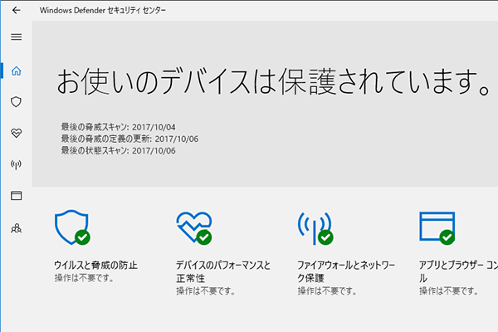Screen dimensions: 498x332
Task: Click heading お使いのデバイスは保護されています。
Action: pyautogui.click(x=274, y=81)
